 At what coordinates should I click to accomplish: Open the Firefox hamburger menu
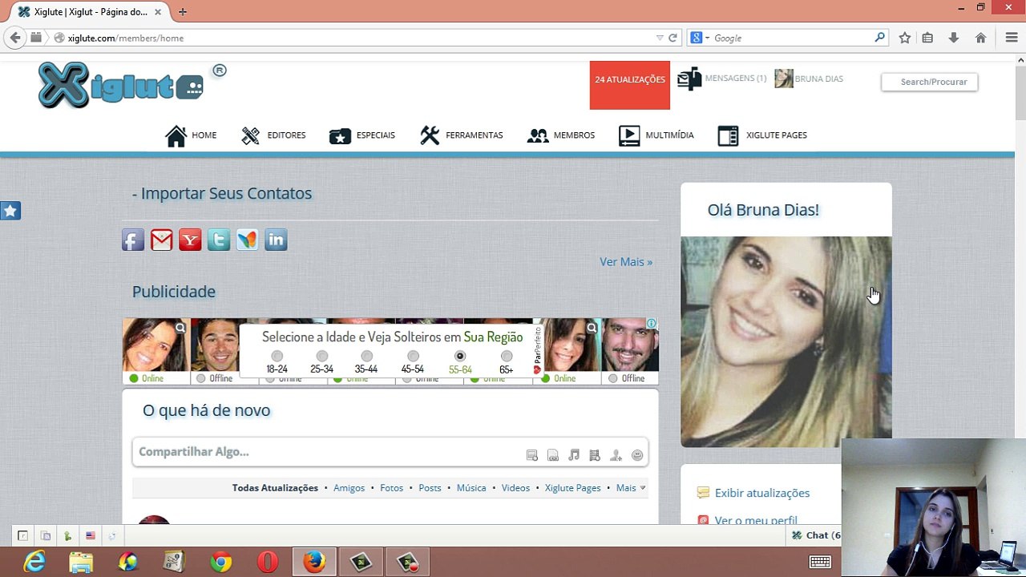pyautogui.click(x=1012, y=38)
